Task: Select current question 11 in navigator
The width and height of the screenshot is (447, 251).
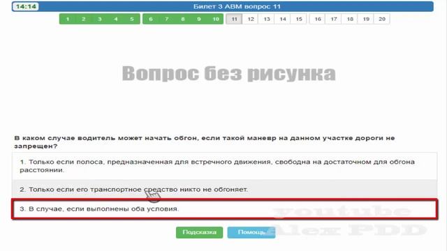Action: (x=235, y=19)
